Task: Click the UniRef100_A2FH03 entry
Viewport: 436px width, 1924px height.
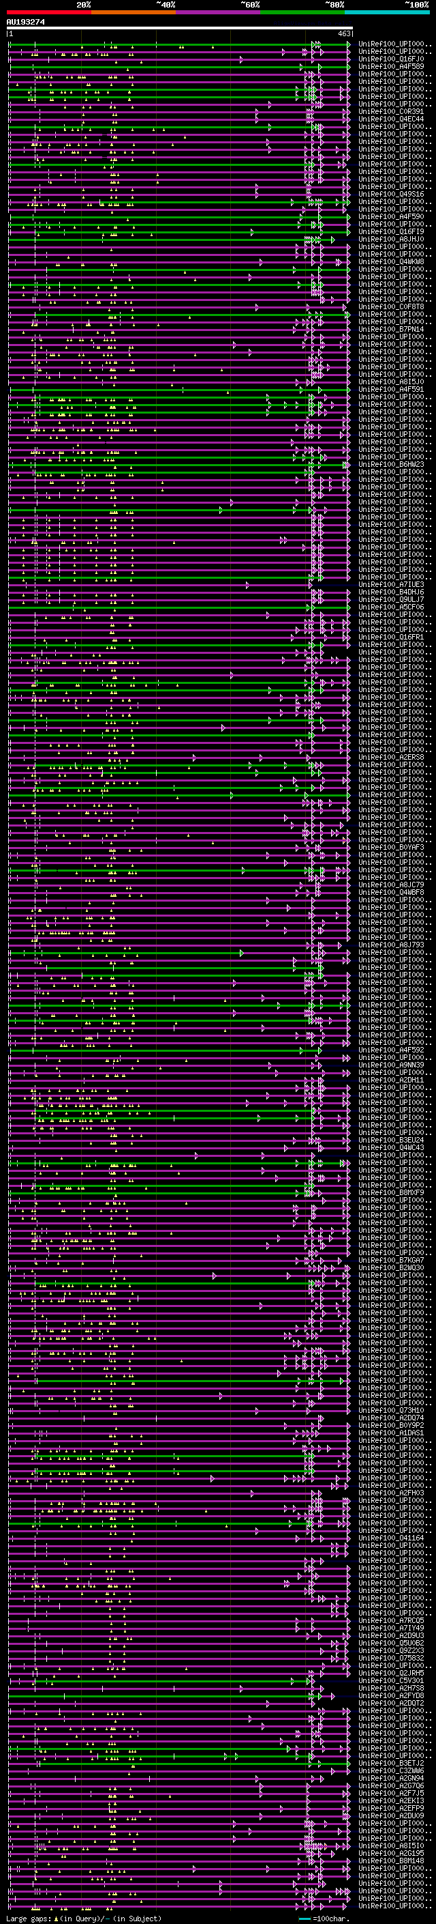Action: (390, 1493)
